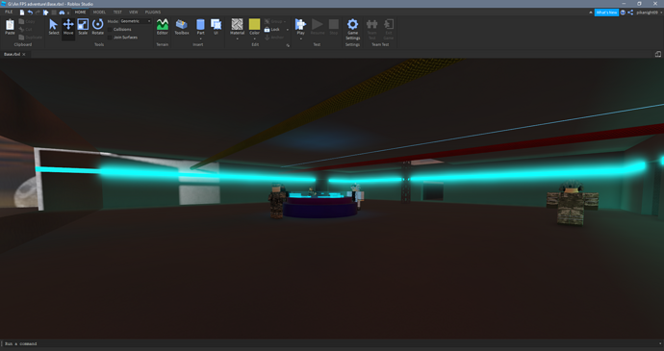Switch to the TEST ribbon tab
The height and width of the screenshot is (351, 664).
point(117,13)
